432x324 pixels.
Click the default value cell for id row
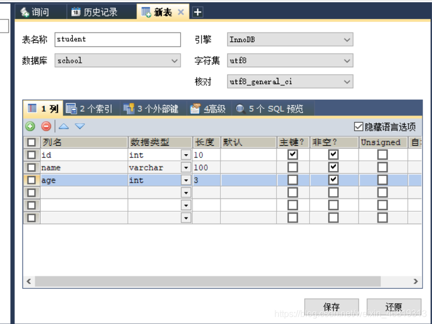(249, 155)
